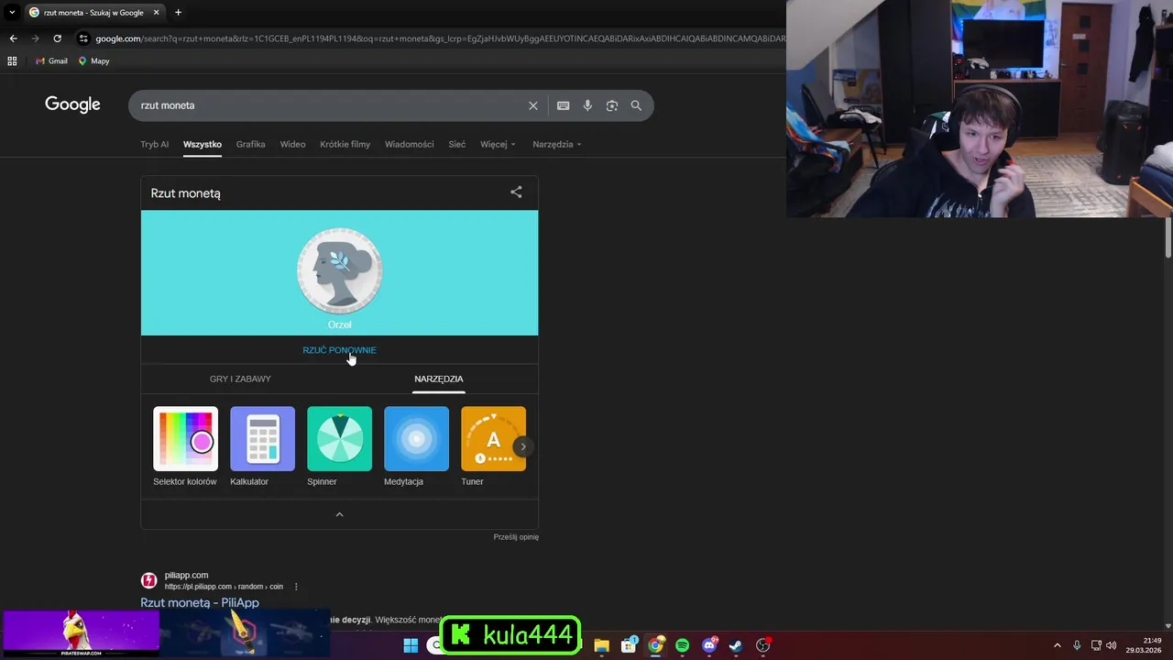Launch the Spinner tool
Screen dimensions: 1173x660
click(339, 446)
